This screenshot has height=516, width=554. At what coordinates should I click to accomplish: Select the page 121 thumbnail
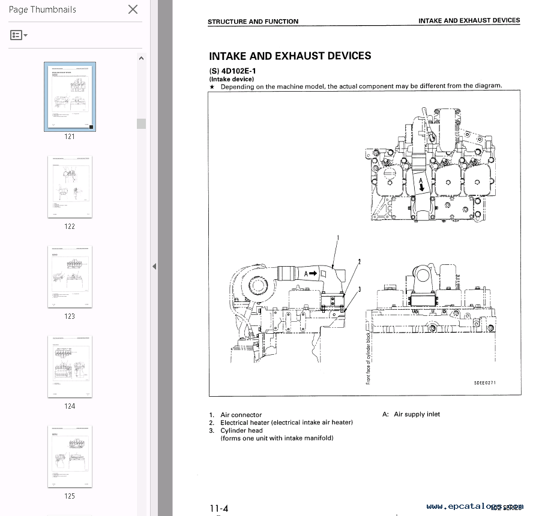coord(70,96)
